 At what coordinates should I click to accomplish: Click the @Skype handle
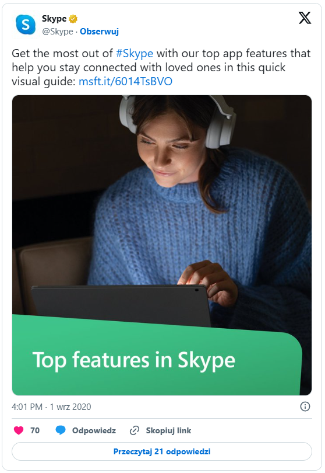(58, 32)
